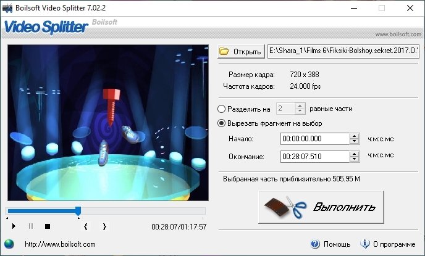Select Вырезать фрагмент на выбор option
Image resolution: width=425 pixels, height=256 pixels.
(x=221, y=123)
